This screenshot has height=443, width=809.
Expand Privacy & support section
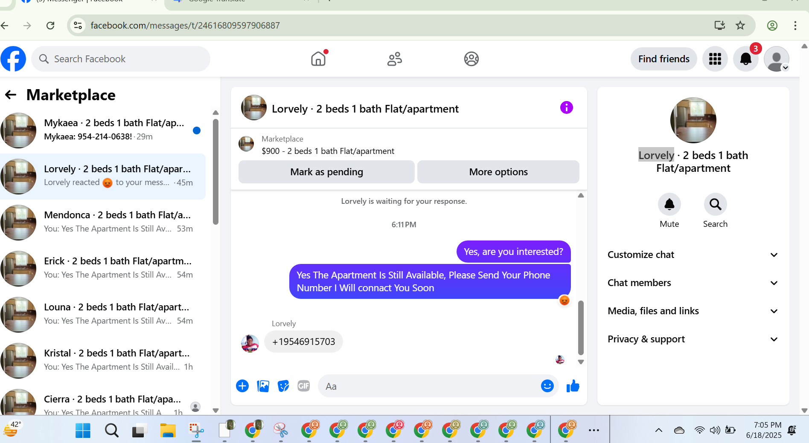tap(693, 339)
